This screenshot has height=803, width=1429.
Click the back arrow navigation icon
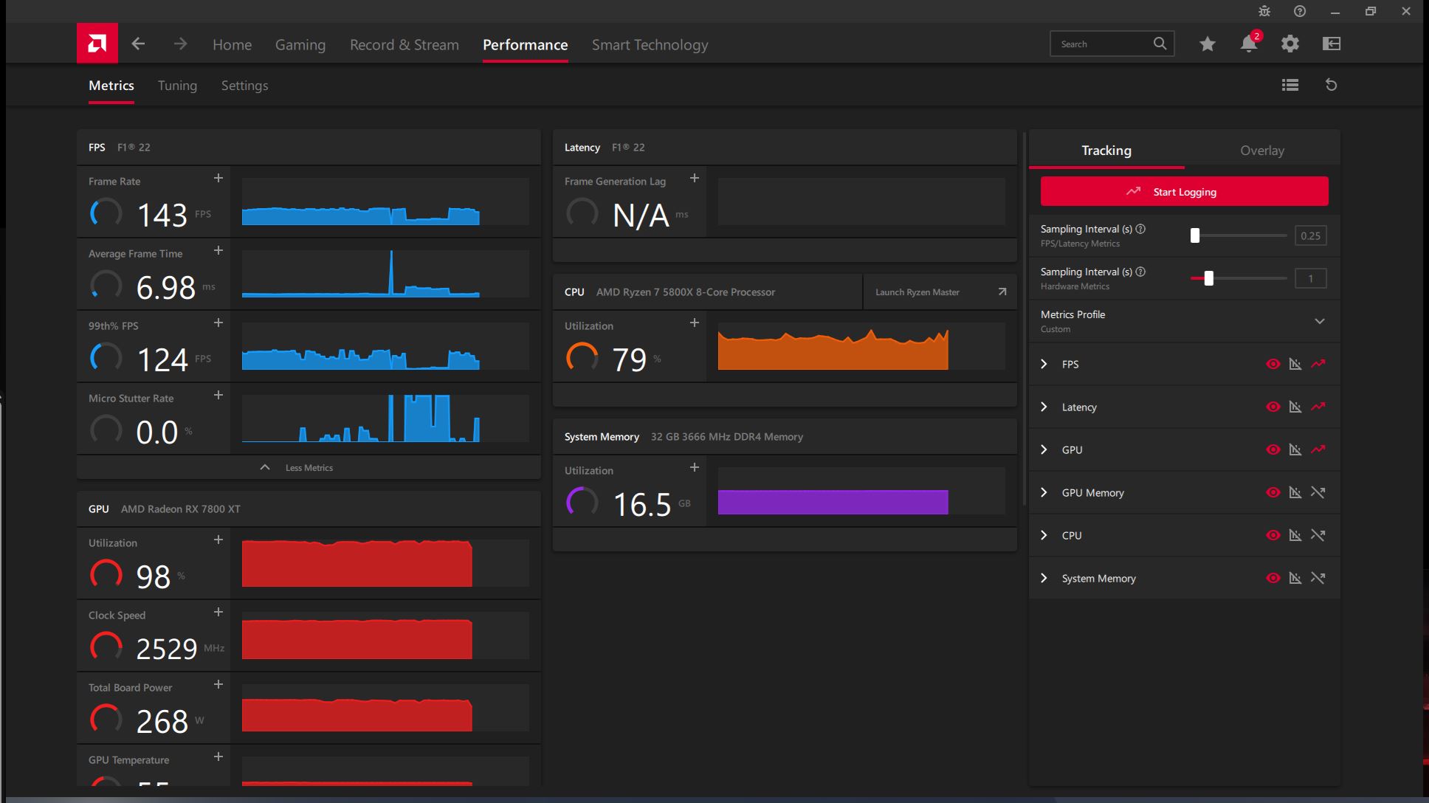pyautogui.click(x=138, y=44)
